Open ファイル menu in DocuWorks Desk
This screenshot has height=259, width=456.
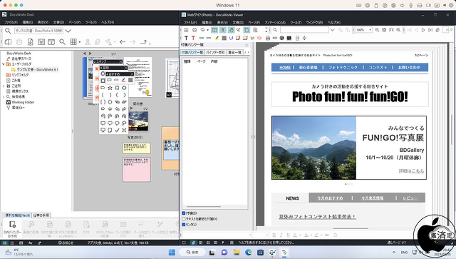pyautogui.click(x=11, y=22)
